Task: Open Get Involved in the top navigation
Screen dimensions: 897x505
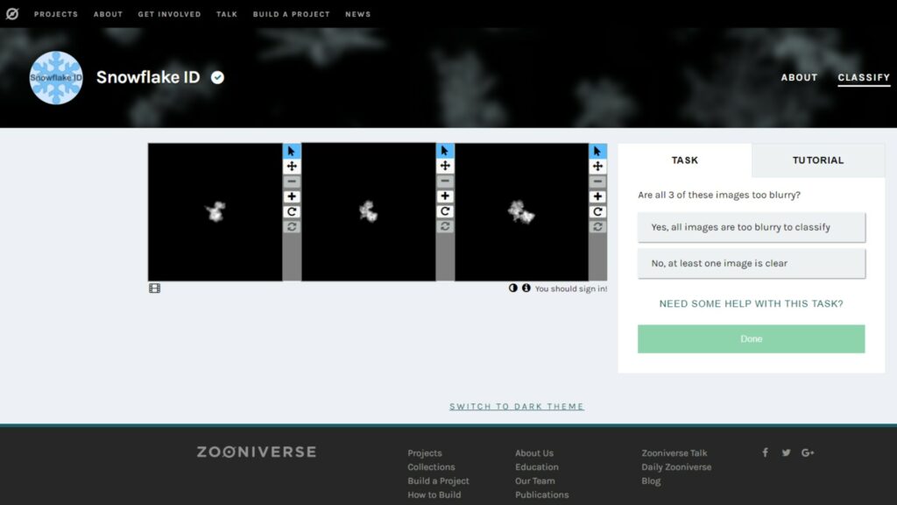Action: [x=169, y=14]
